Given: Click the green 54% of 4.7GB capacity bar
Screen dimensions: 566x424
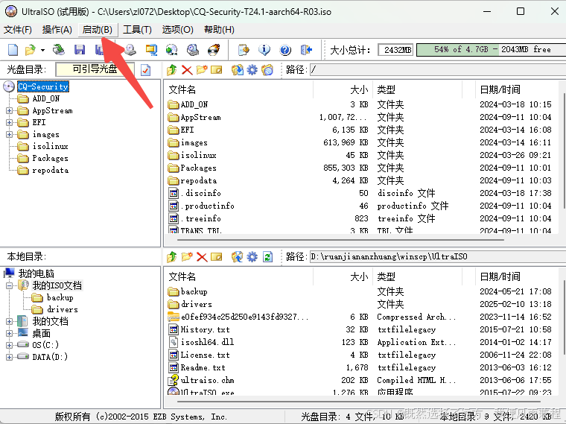Looking at the screenshot, I should click(x=491, y=50).
